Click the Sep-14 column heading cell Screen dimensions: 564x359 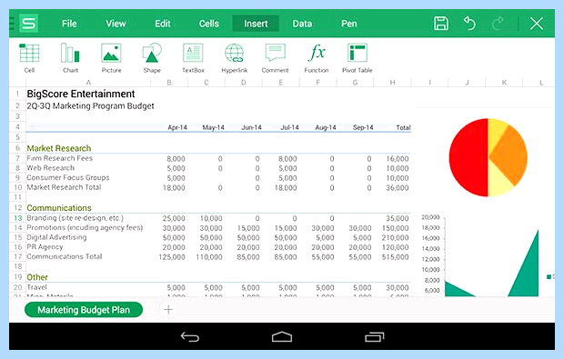pyautogui.click(x=363, y=127)
